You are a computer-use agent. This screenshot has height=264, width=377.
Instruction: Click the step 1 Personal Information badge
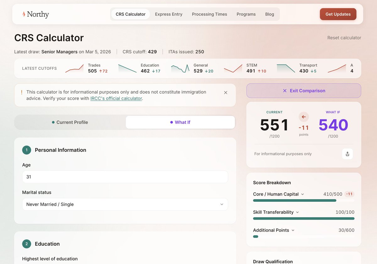[26, 150]
